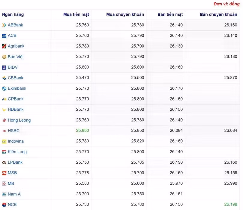Open the Nam Á bank link

(x=14, y=194)
